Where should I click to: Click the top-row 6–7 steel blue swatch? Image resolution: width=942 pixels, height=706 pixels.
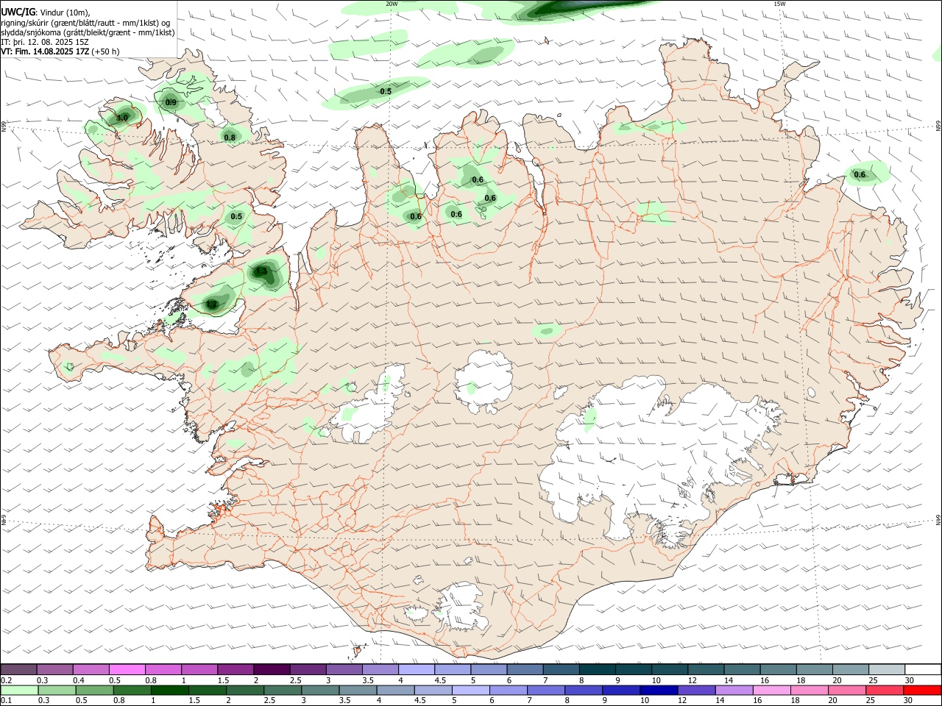coord(525,669)
